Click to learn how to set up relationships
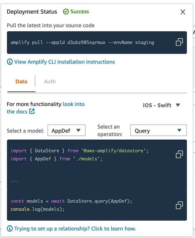 click(75, 228)
